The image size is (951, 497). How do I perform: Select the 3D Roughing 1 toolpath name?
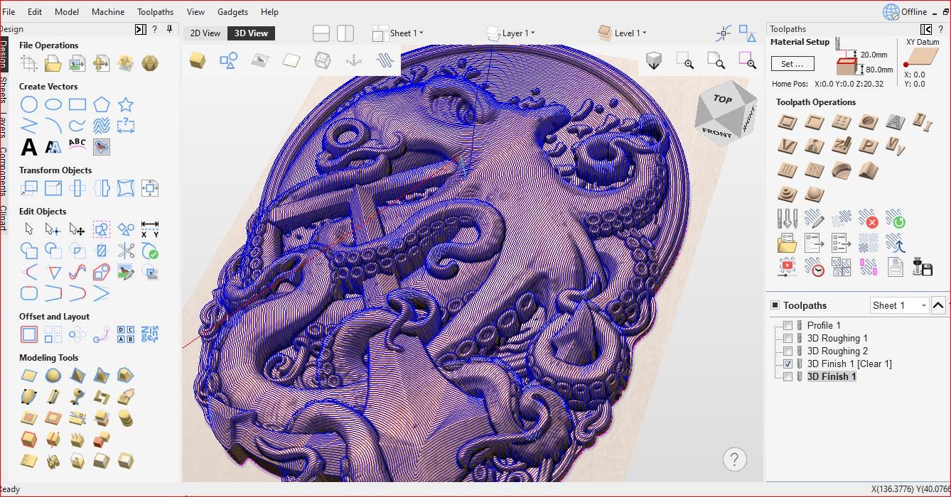(837, 339)
